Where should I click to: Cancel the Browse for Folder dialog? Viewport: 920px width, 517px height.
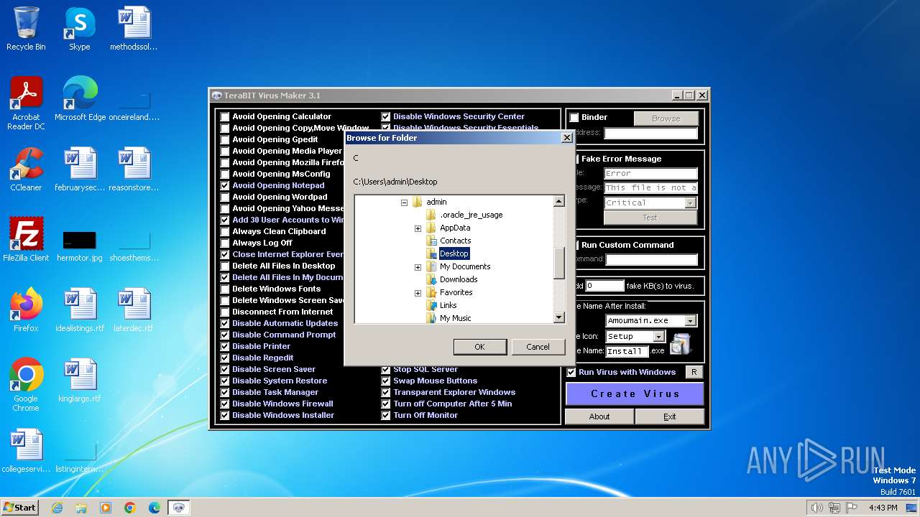(538, 347)
